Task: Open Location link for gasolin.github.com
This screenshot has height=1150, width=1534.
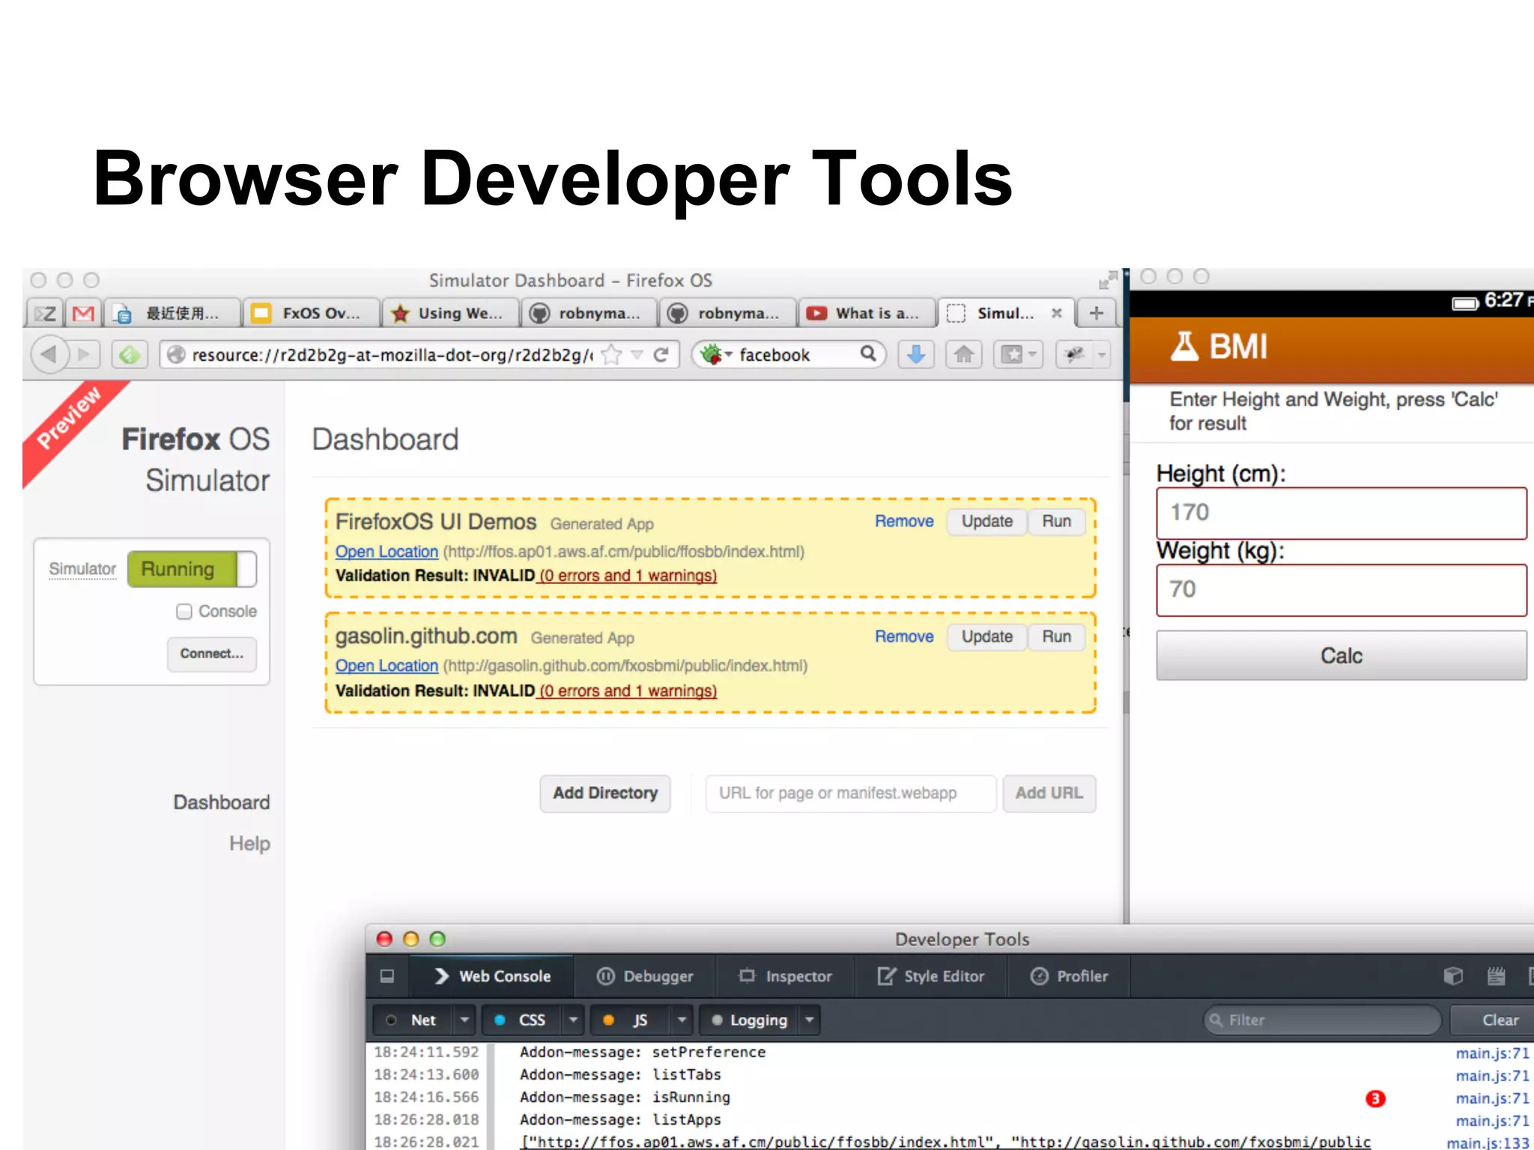Action: coord(386,666)
